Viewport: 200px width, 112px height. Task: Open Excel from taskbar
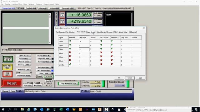click(x=61, y=109)
